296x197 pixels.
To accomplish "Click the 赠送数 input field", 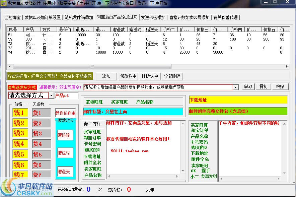I will click(x=65, y=135).
